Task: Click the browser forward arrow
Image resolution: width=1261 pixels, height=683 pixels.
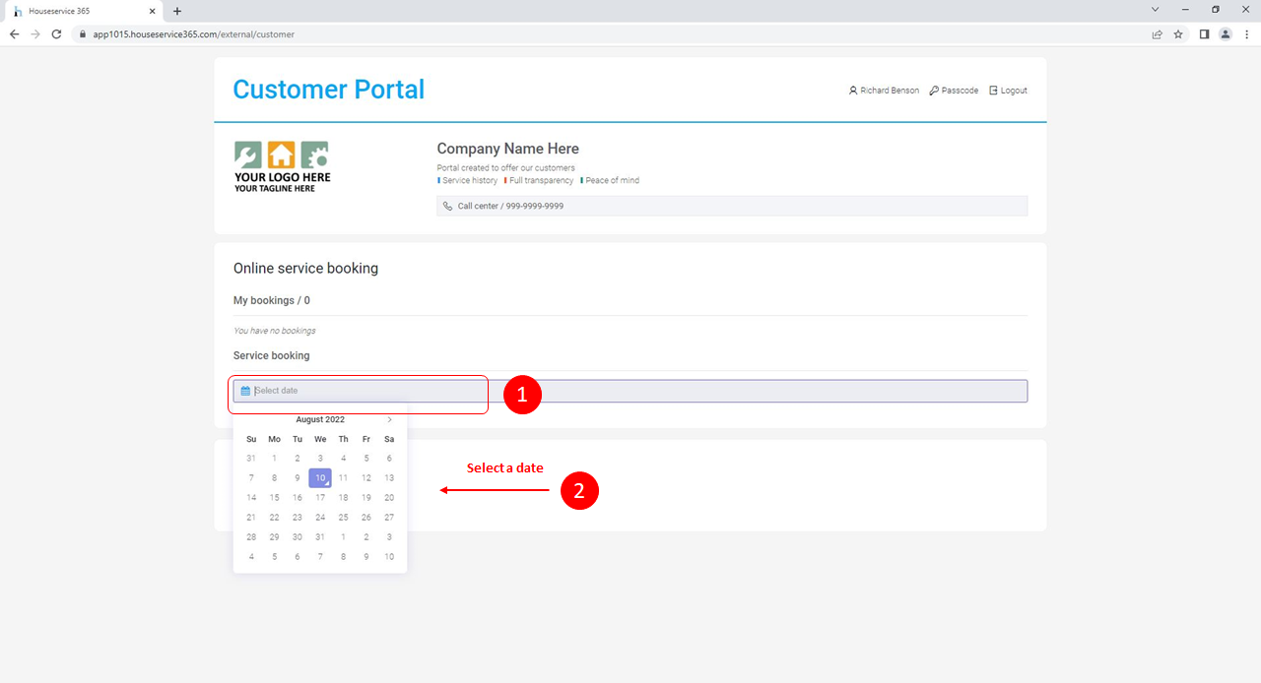Action: point(35,33)
